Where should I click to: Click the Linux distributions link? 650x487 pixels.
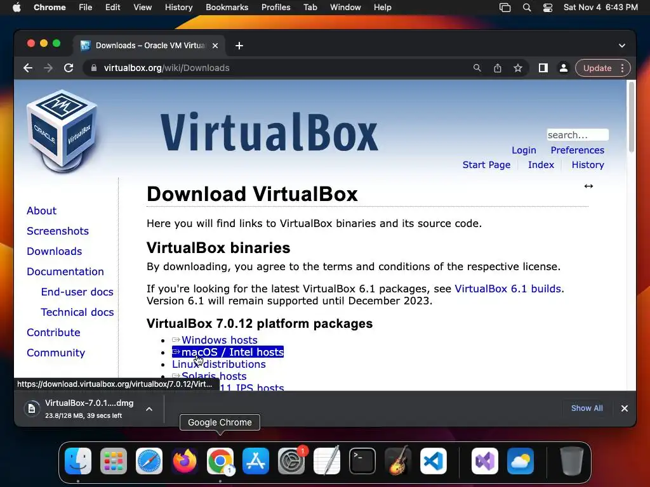219,365
